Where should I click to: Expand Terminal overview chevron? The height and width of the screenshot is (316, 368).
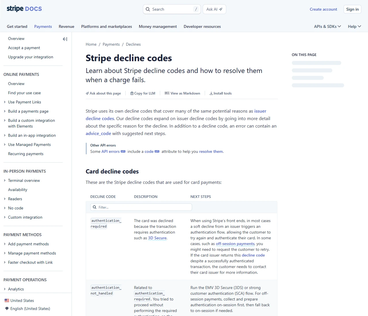[x=5, y=180]
